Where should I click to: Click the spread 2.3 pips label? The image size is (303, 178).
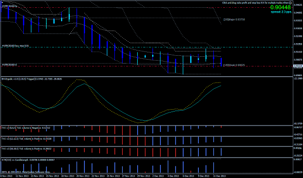281,12
